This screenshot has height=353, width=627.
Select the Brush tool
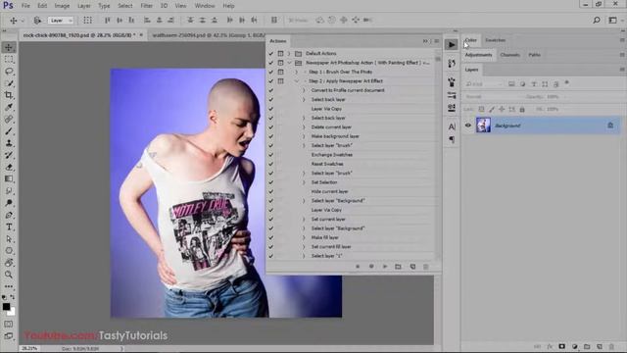coord(9,131)
